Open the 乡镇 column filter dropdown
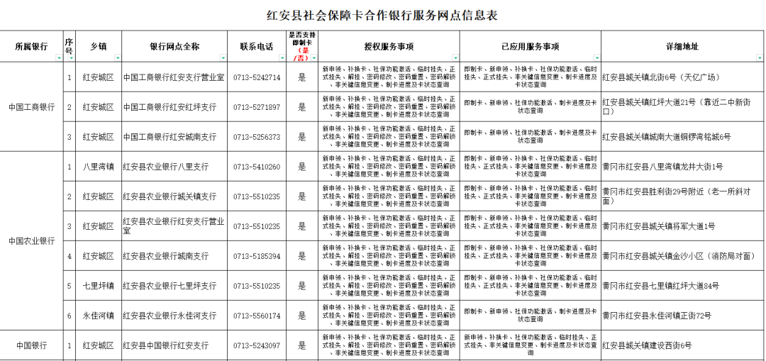Viewport: 766px width, 361px height. click(117, 58)
